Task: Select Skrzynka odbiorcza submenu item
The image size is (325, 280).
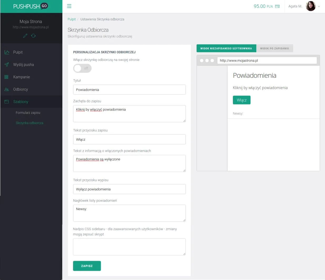Action: [x=29, y=123]
